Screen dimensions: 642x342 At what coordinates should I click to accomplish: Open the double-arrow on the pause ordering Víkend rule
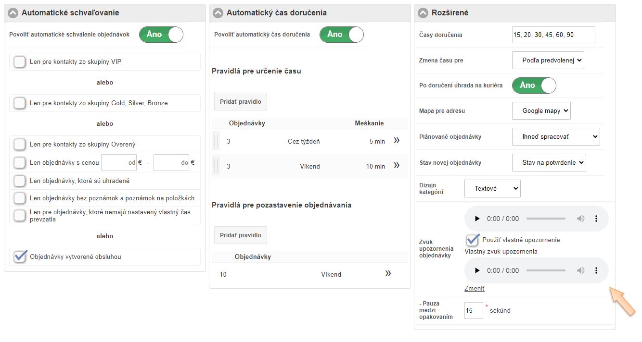[x=388, y=274]
